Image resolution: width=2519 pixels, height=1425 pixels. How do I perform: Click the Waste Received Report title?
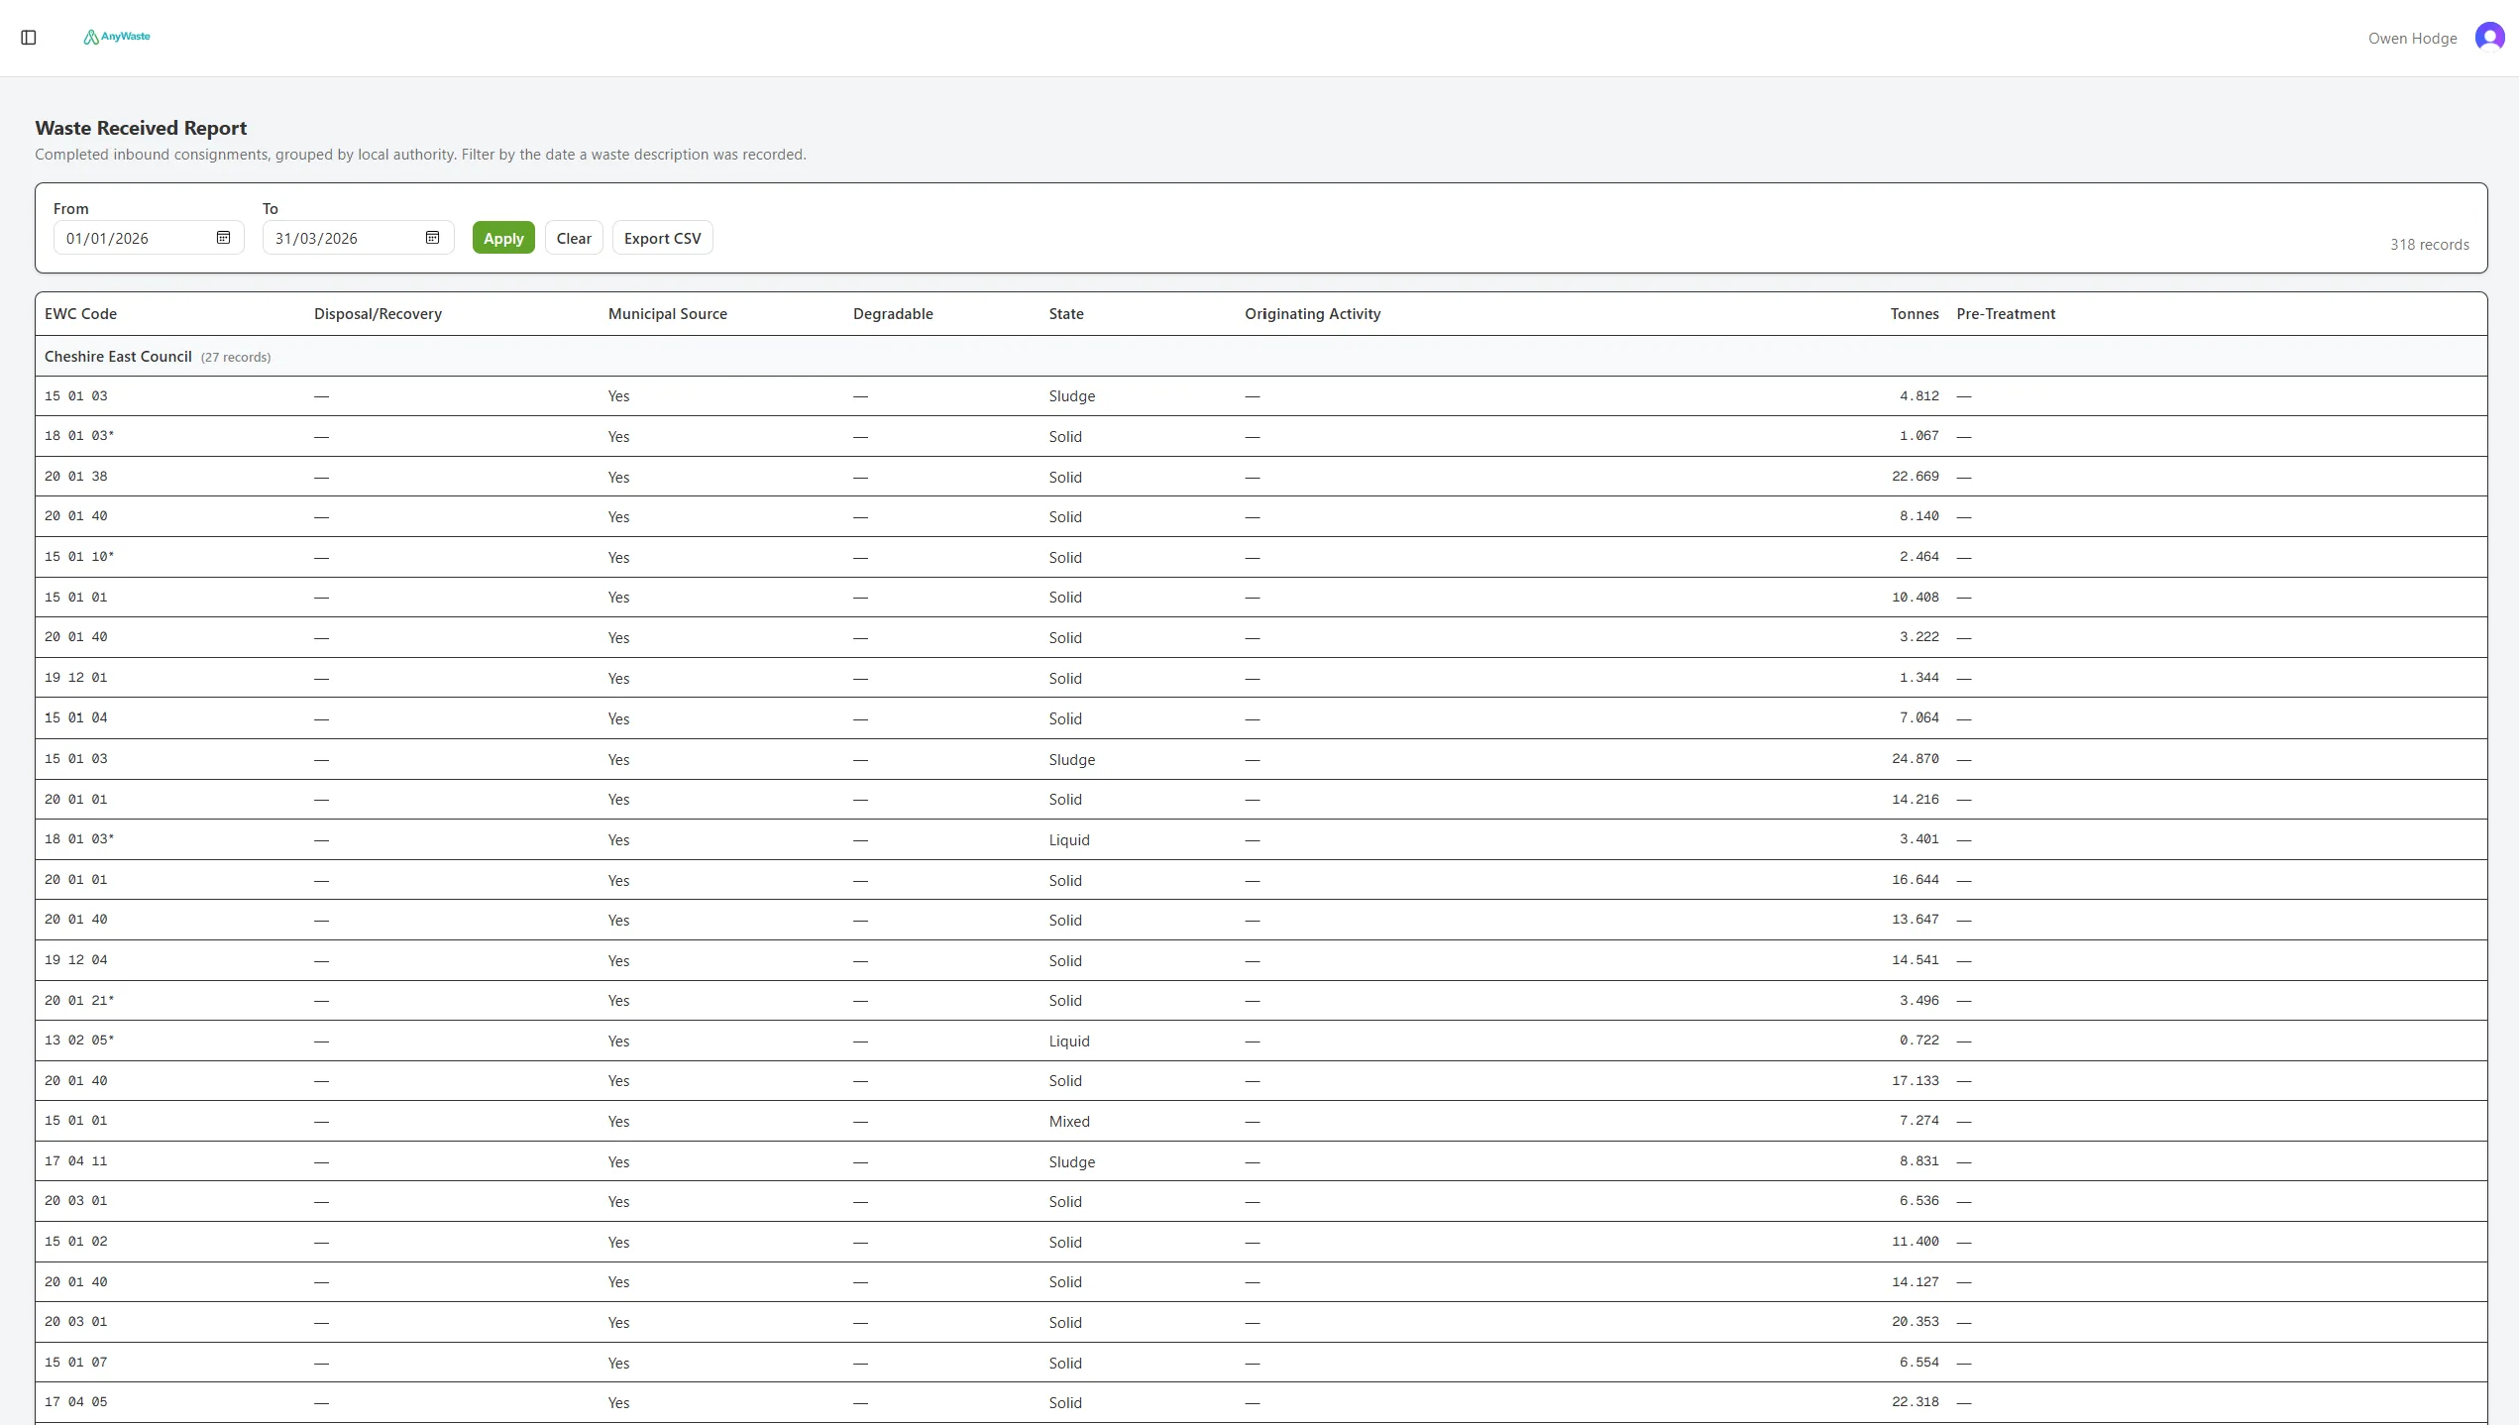[x=141, y=128]
